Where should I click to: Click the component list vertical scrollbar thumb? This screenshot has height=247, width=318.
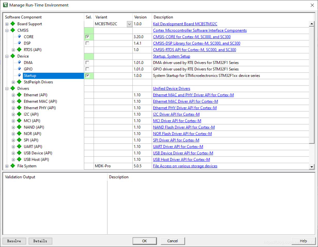coord(312,85)
